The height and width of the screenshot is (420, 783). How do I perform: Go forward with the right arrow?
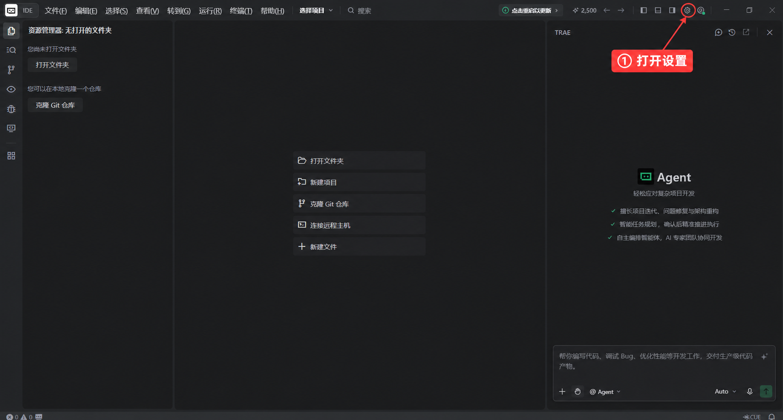[x=621, y=10]
